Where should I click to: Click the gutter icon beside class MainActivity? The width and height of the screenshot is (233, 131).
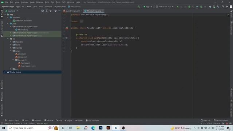tap(67, 28)
